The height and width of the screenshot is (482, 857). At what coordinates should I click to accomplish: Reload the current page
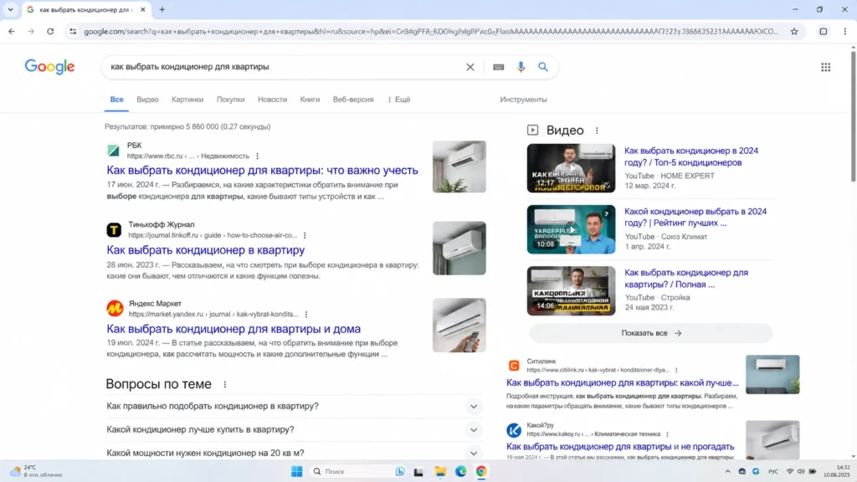point(50,31)
